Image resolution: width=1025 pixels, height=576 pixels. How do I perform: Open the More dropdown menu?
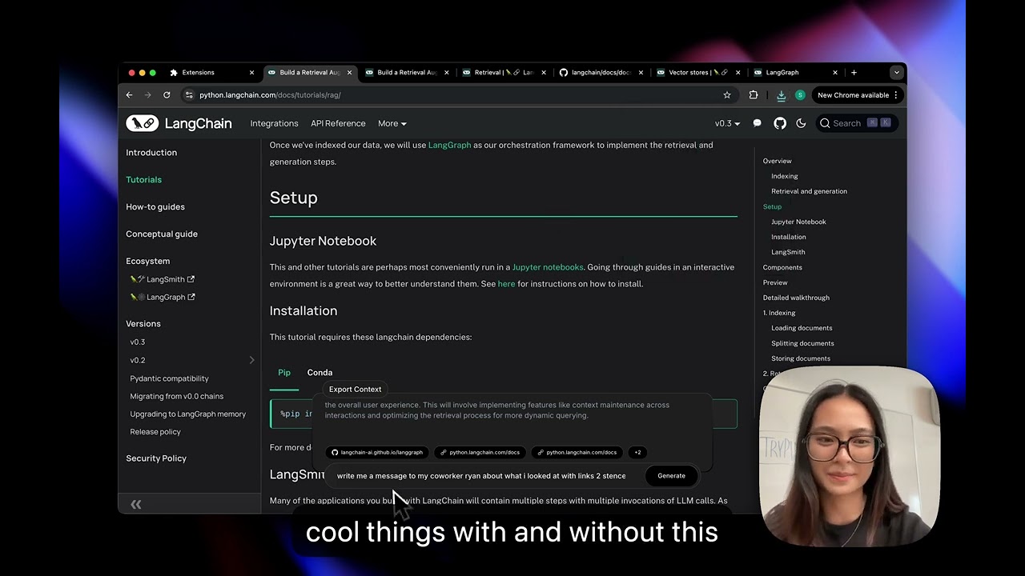coord(392,123)
